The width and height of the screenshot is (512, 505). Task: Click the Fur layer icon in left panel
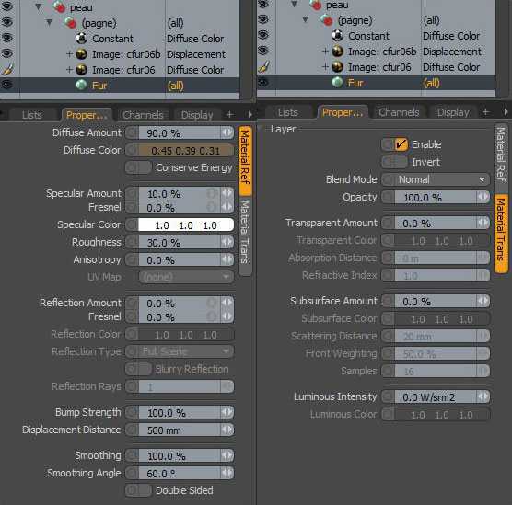(81, 86)
